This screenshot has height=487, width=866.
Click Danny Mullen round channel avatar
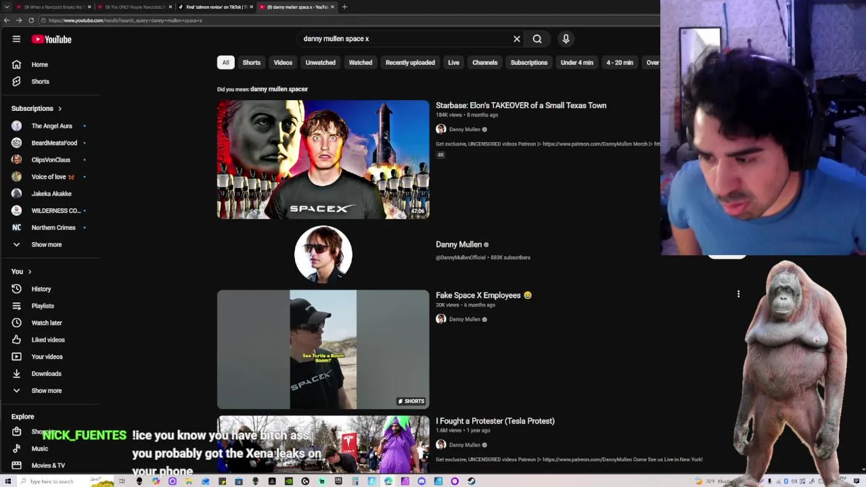coord(323,254)
